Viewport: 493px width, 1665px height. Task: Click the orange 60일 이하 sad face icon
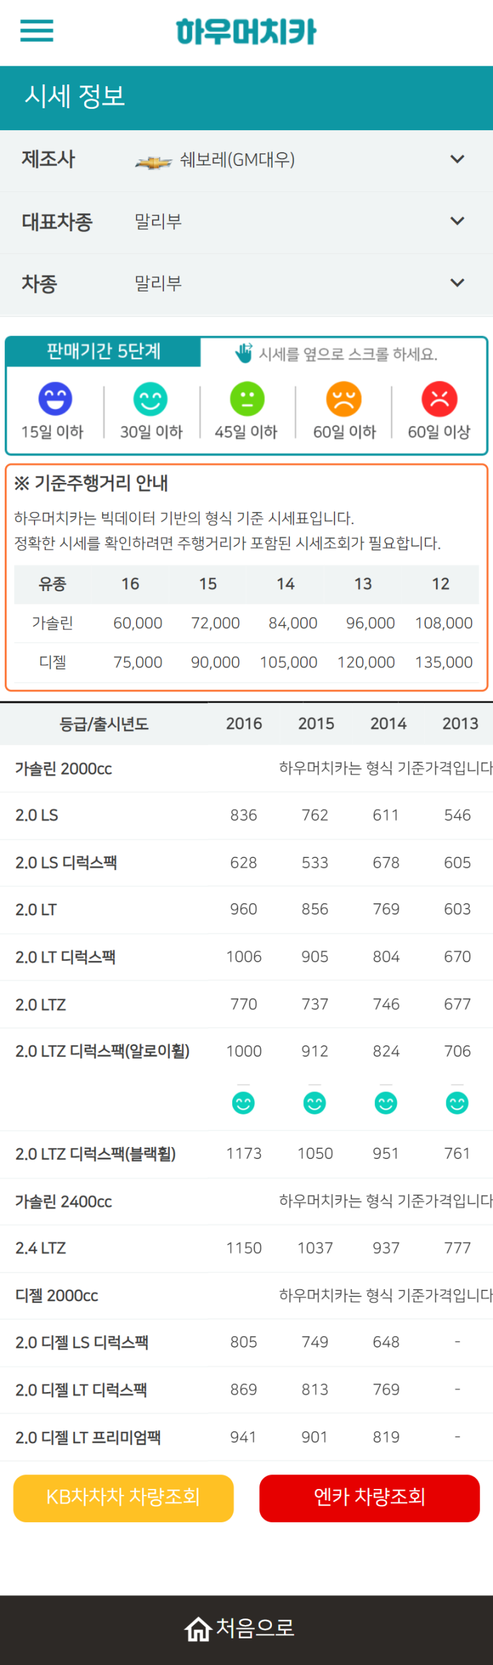[x=344, y=399]
